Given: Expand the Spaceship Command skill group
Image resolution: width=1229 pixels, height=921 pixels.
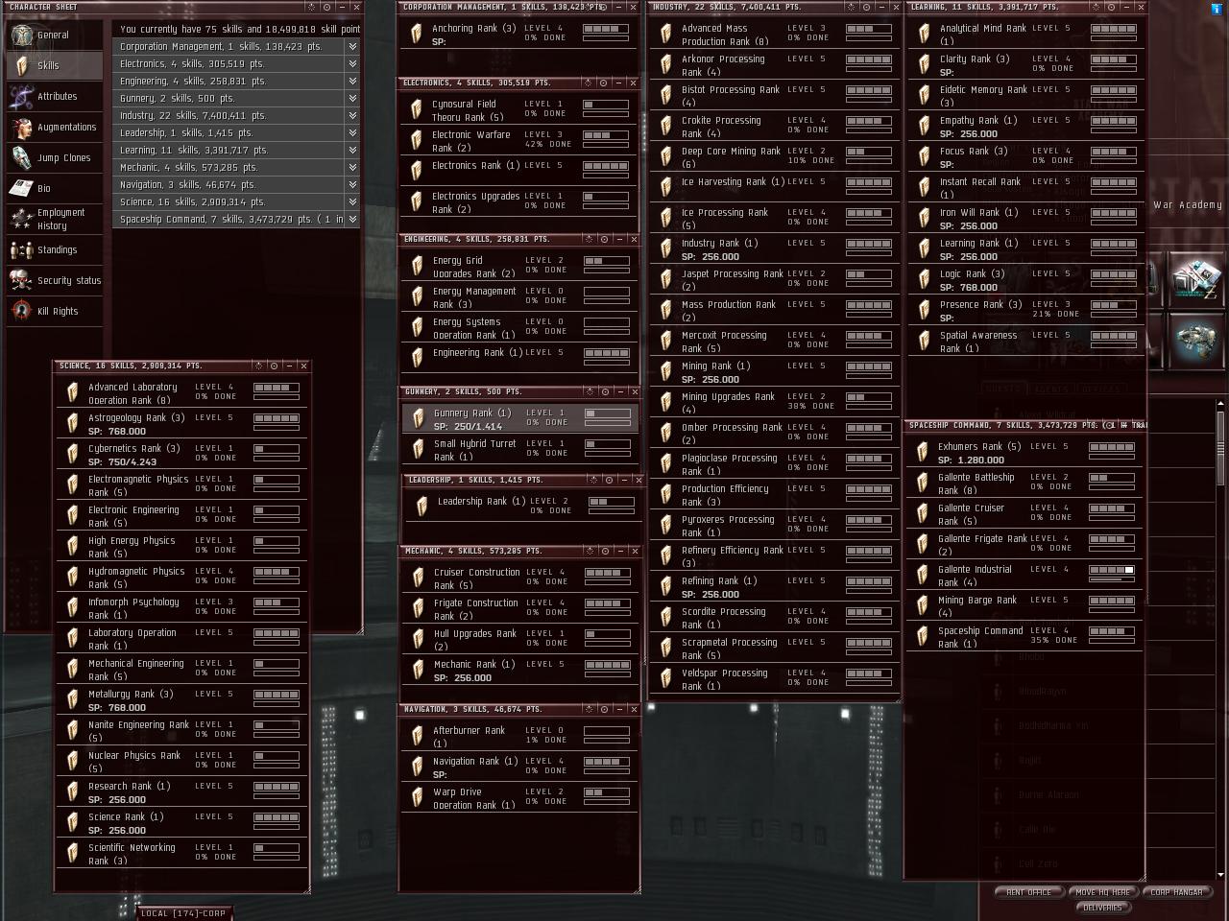Looking at the screenshot, I should [352, 219].
